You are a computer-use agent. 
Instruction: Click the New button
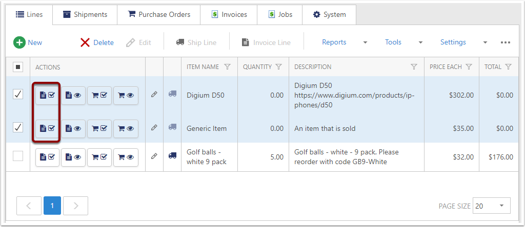[x=28, y=42]
